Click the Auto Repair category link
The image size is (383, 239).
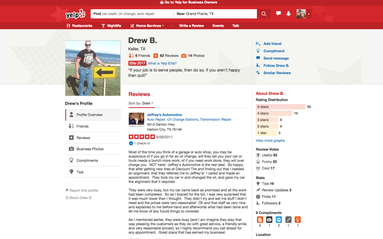pyautogui.click(x=156, y=120)
